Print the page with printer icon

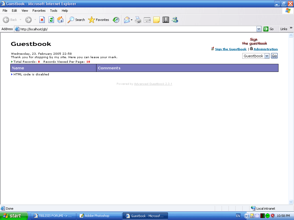138,20
